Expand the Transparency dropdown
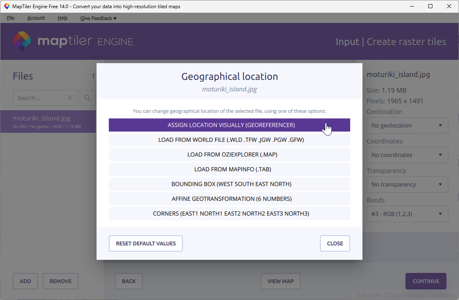This screenshot has width=459, height=300. click(407, 184)
